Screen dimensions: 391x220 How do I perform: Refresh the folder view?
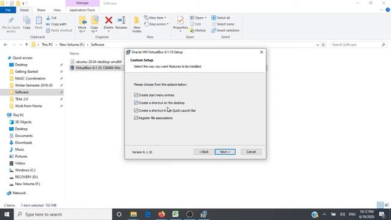[323, 45]
